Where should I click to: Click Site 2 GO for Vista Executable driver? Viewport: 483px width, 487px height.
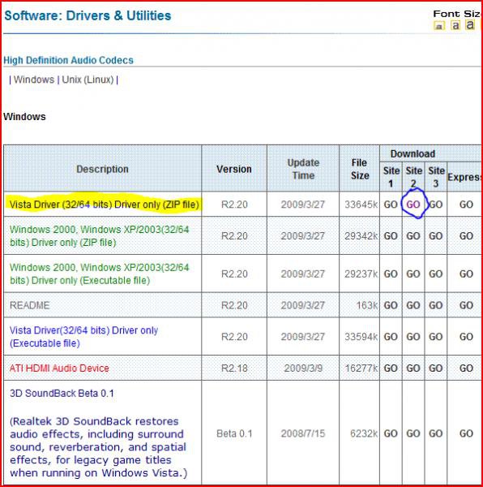[x=413, y=337]
